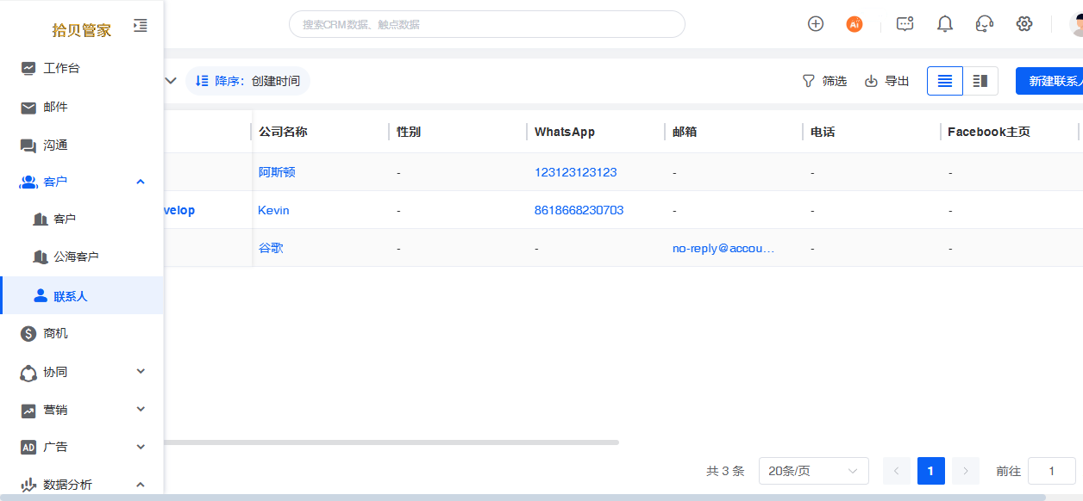Open 商机 in the sidebar
Image resolution: width=1083 pixels, height=501 pixels.
click(x=82, y=334)
